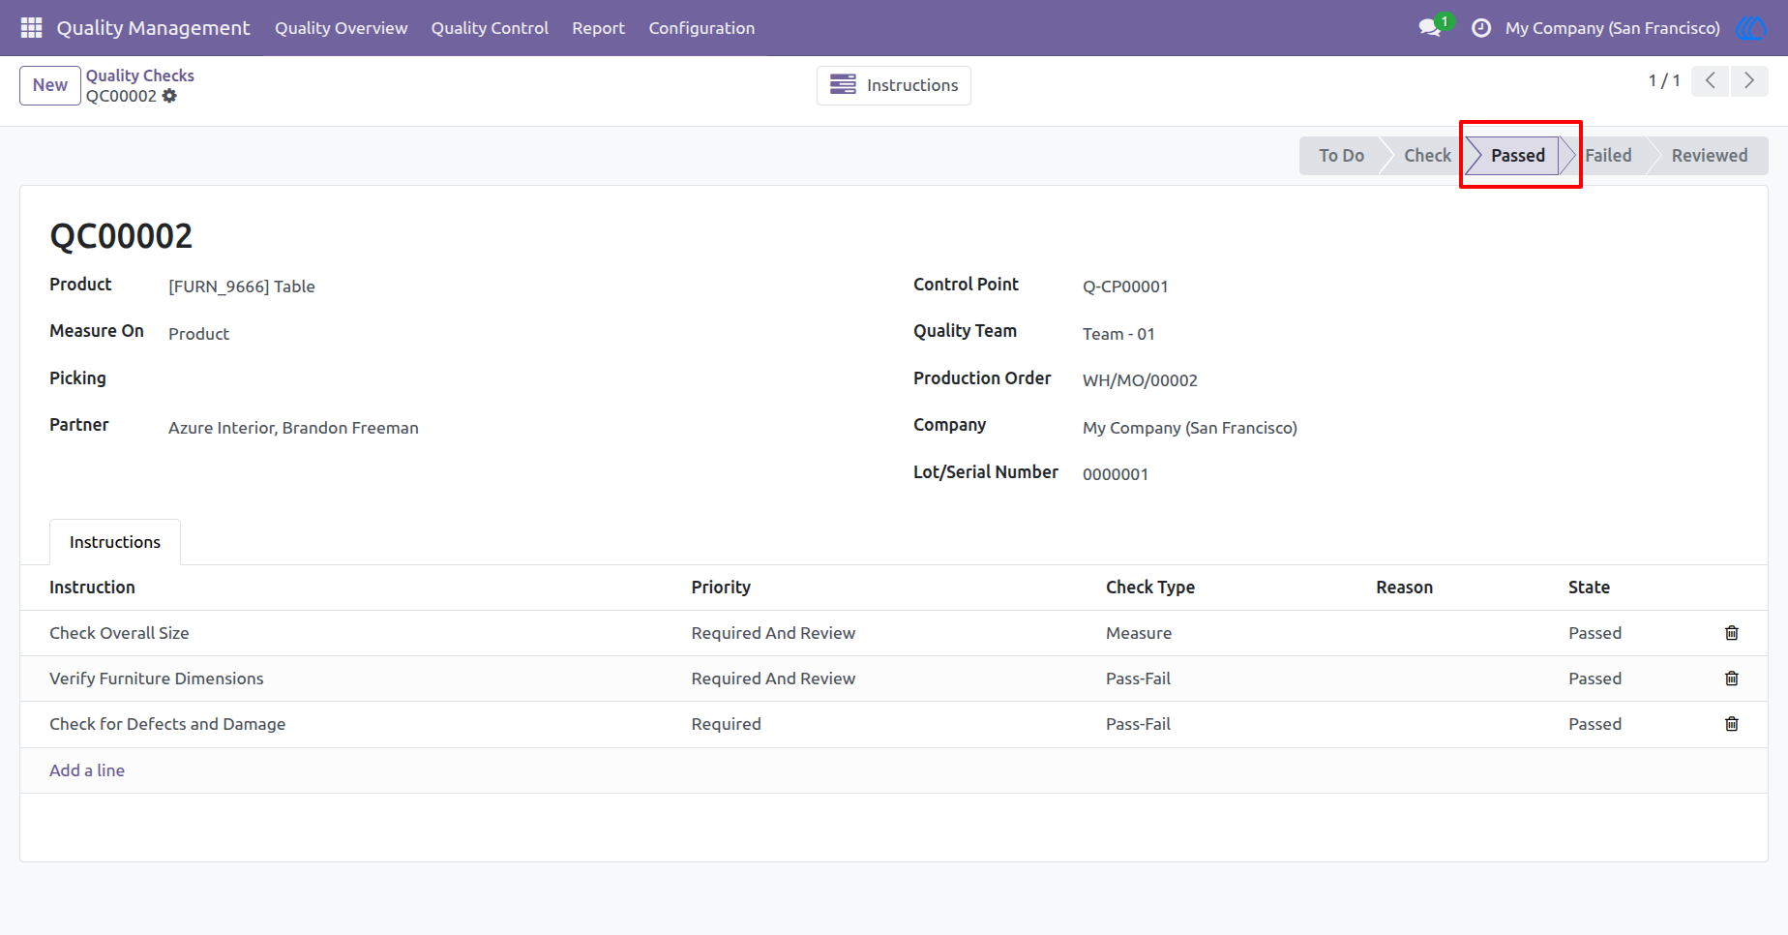Image resolution: width=1788 pixels, height=935 pixels.
Task: Open the Quality Checks breadcrumb link
Action: (140, 75)
